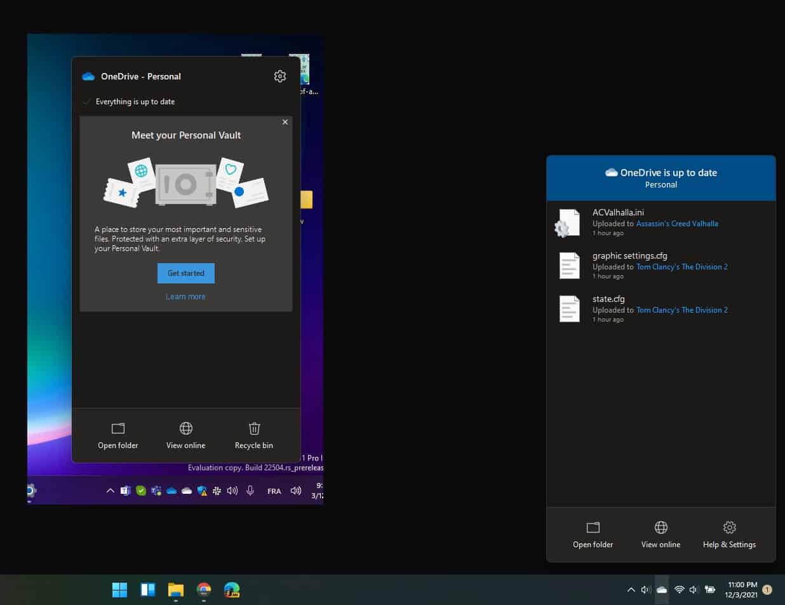Open the Learn more link
The image size is (785, 605).
coord(185,297)
